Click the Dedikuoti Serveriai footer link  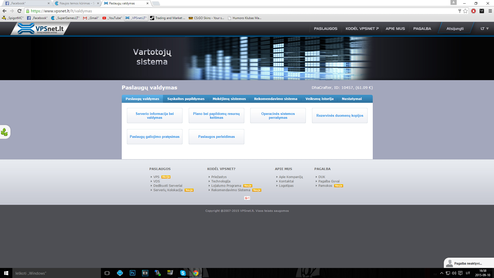pyautogui.click(x=168, y=186)
